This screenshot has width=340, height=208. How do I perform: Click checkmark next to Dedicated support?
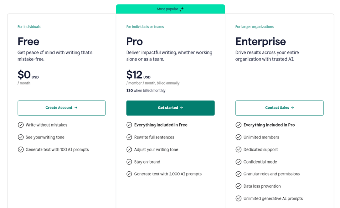(238, 150)
